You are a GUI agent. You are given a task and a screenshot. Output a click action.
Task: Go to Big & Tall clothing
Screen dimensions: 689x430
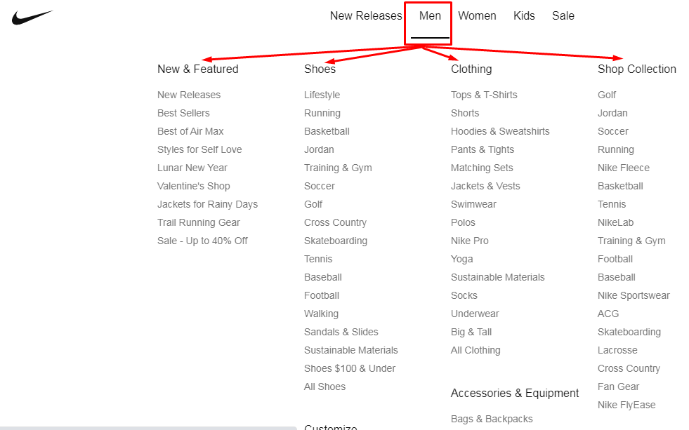coord(471,332)
